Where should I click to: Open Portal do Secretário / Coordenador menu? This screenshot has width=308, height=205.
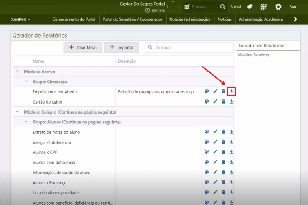tap(133, 19)
